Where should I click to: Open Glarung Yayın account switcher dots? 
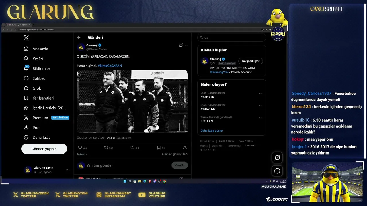pyautogui.click(x=68, y=170)
